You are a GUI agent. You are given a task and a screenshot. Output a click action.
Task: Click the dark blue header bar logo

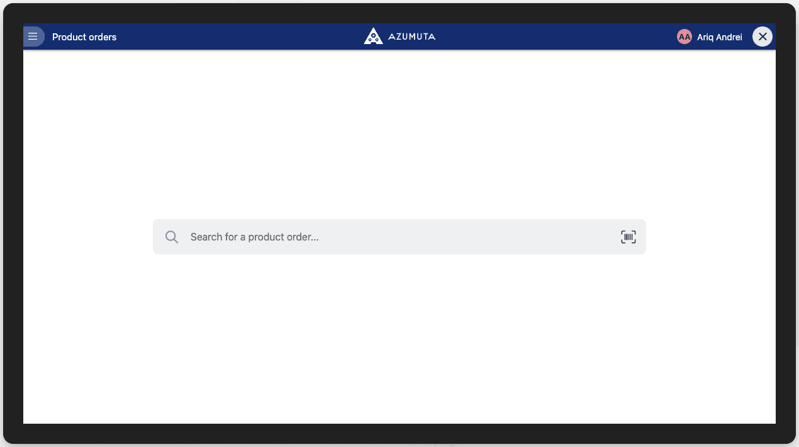pyautogui.click(x=372, y=36)
